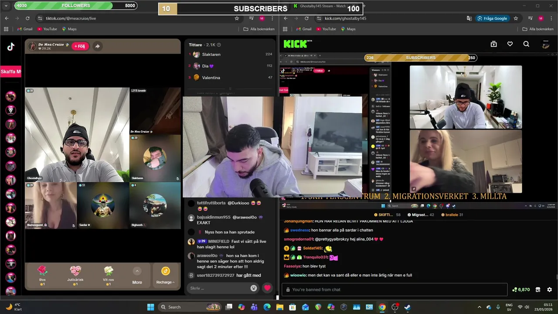Image resolution: width=558 pixels, height=314 pixels.
Task: Open the TikTok chat emoji picker
Action: coord(254,288)
